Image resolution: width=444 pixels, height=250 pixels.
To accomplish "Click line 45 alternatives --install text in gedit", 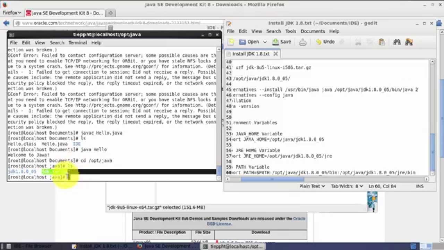I will point(325,90).
